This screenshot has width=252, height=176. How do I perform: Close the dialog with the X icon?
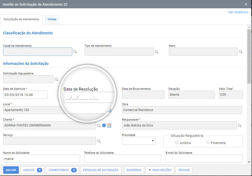point(246,4)
